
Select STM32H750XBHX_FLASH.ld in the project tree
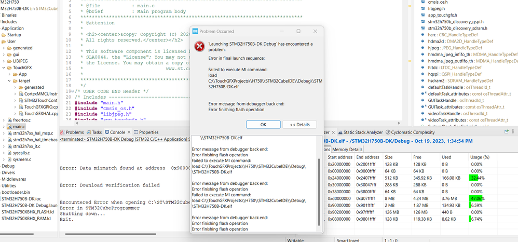[x=27, y=212]
